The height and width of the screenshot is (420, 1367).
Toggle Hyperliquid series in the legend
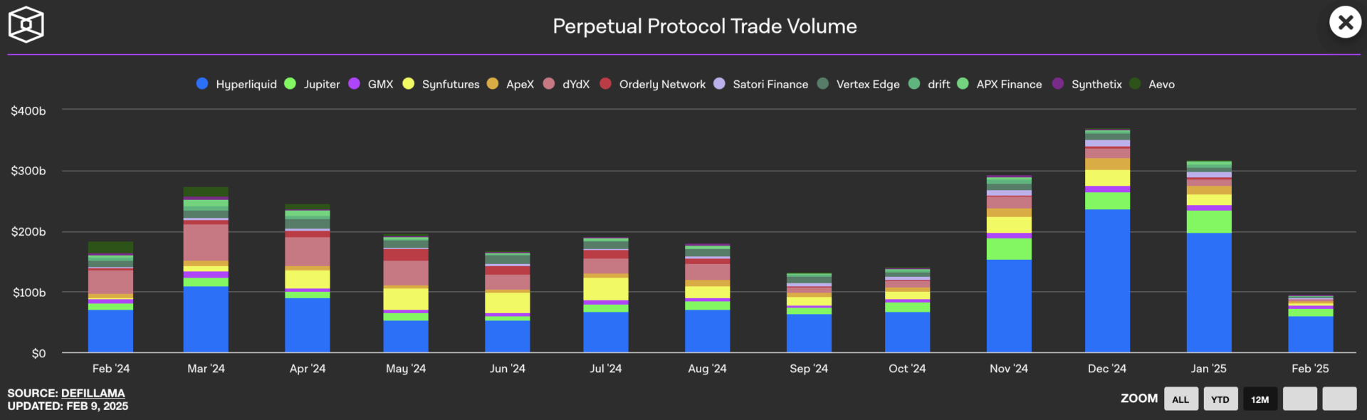(x=237, y=84)
